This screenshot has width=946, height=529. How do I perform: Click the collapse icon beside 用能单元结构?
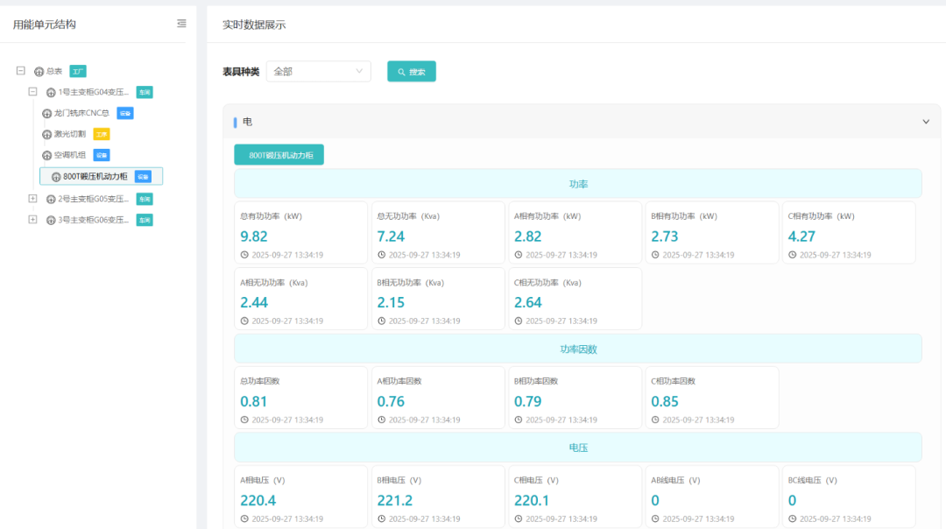[x=181, y=24]
